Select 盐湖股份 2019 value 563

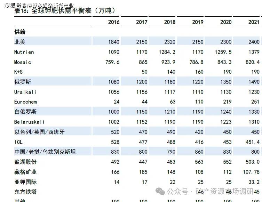tap(199, 162)
